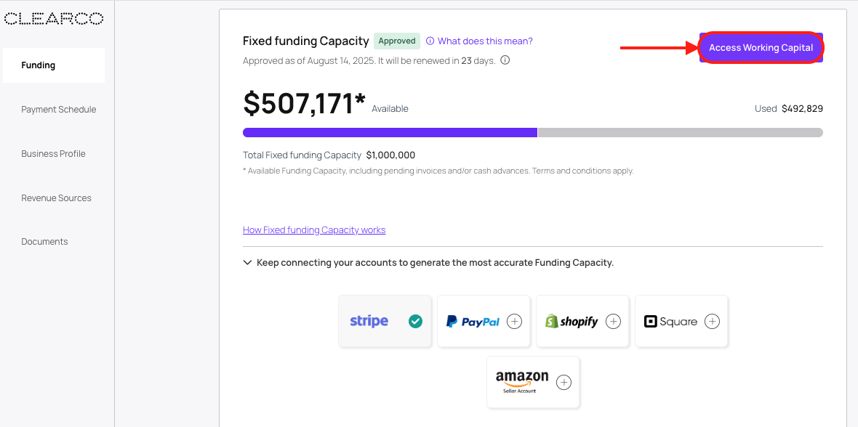Go to Payment Schedule in sidebar

(59, 110)
